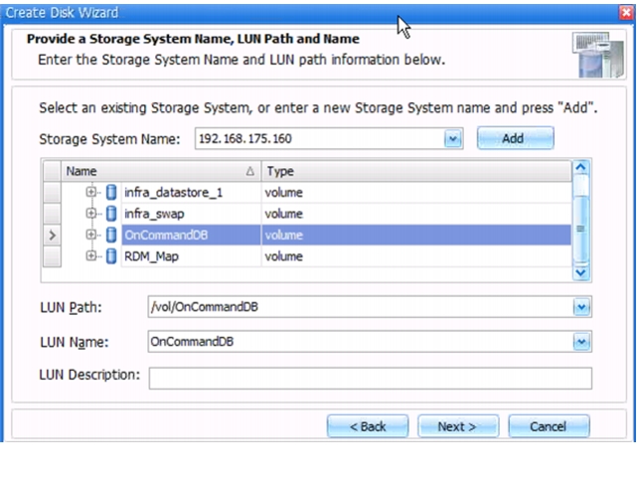Expand the infra_swap tree node
The image size is (639, 480).
pyautogui.click(x=90, y=213)
